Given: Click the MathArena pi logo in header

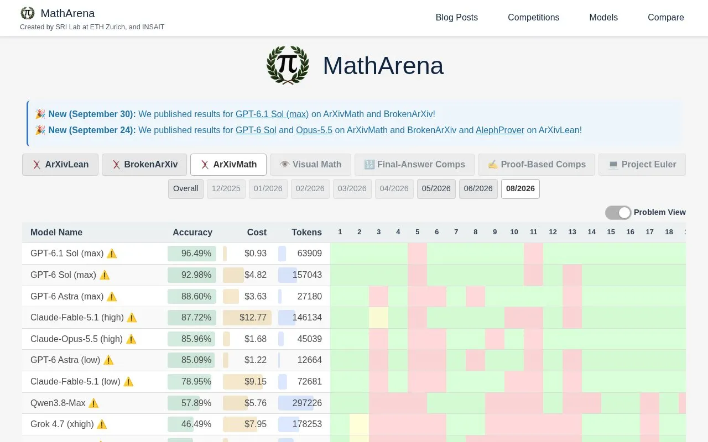Looking at the screenshot, I should 27,13.
